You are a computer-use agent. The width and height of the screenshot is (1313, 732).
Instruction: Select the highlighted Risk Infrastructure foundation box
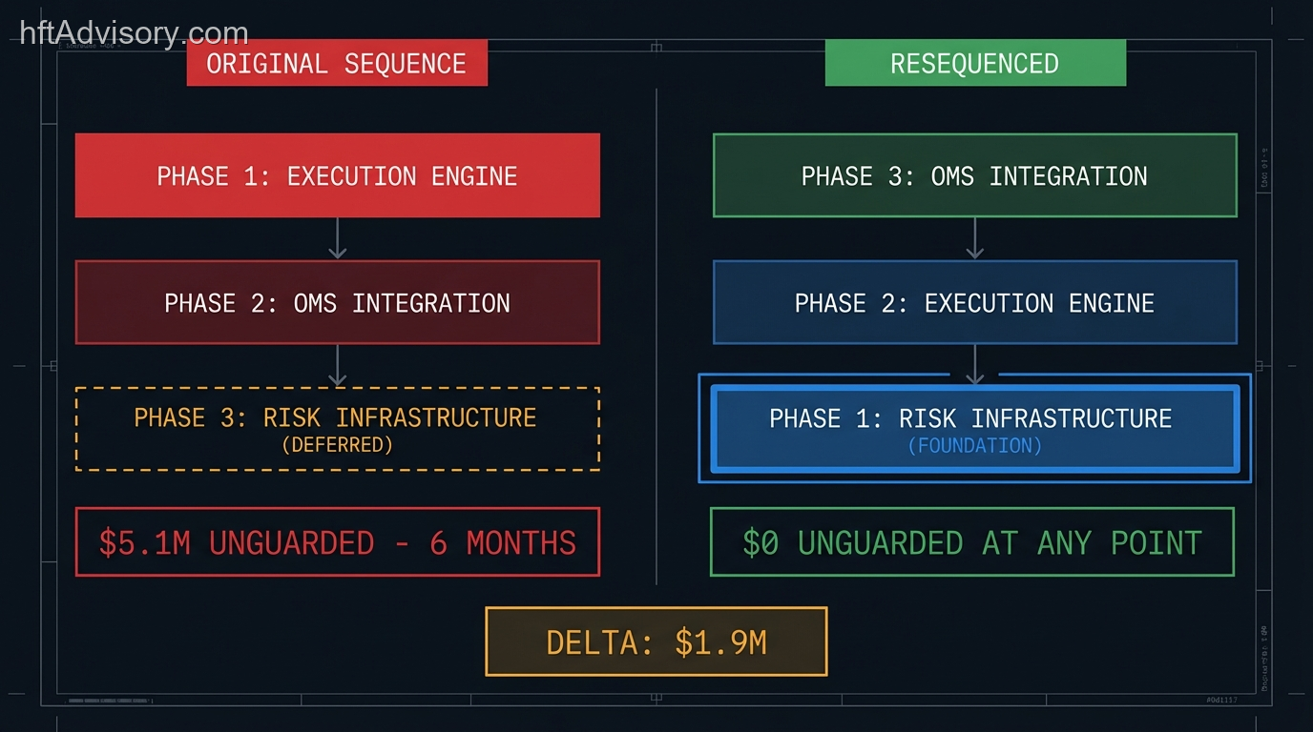coord(974,429)
